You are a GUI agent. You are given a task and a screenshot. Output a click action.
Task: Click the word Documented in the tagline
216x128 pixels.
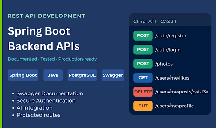tap(23, 59)
